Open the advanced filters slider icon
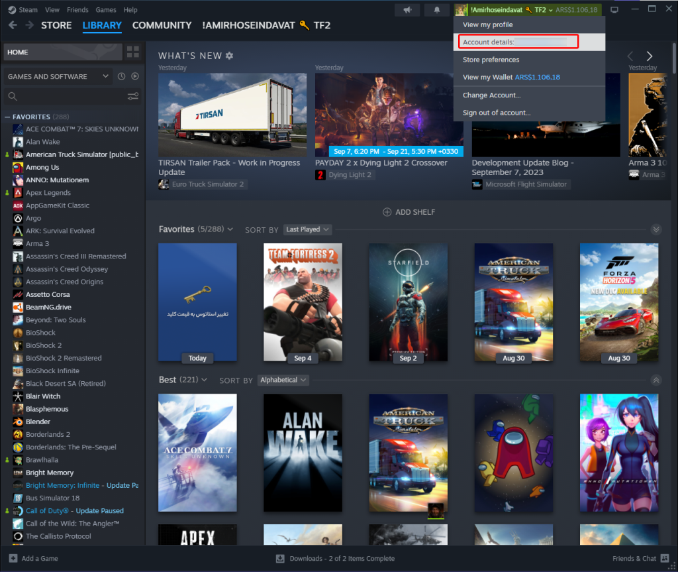The image size is (678, 572). (x=133, y=97)
